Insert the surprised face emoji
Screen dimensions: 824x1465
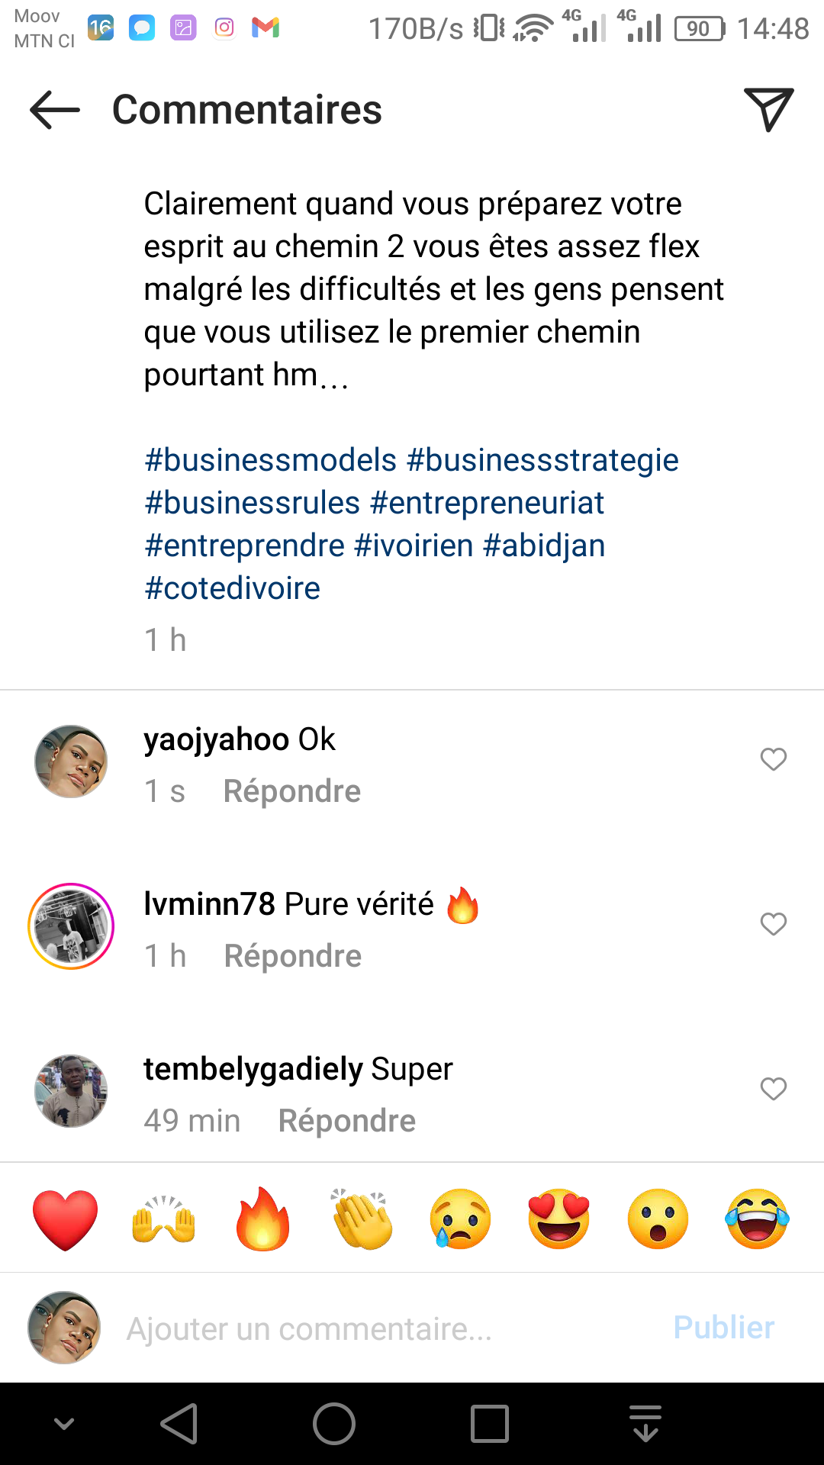click(x=658, y=1219)
